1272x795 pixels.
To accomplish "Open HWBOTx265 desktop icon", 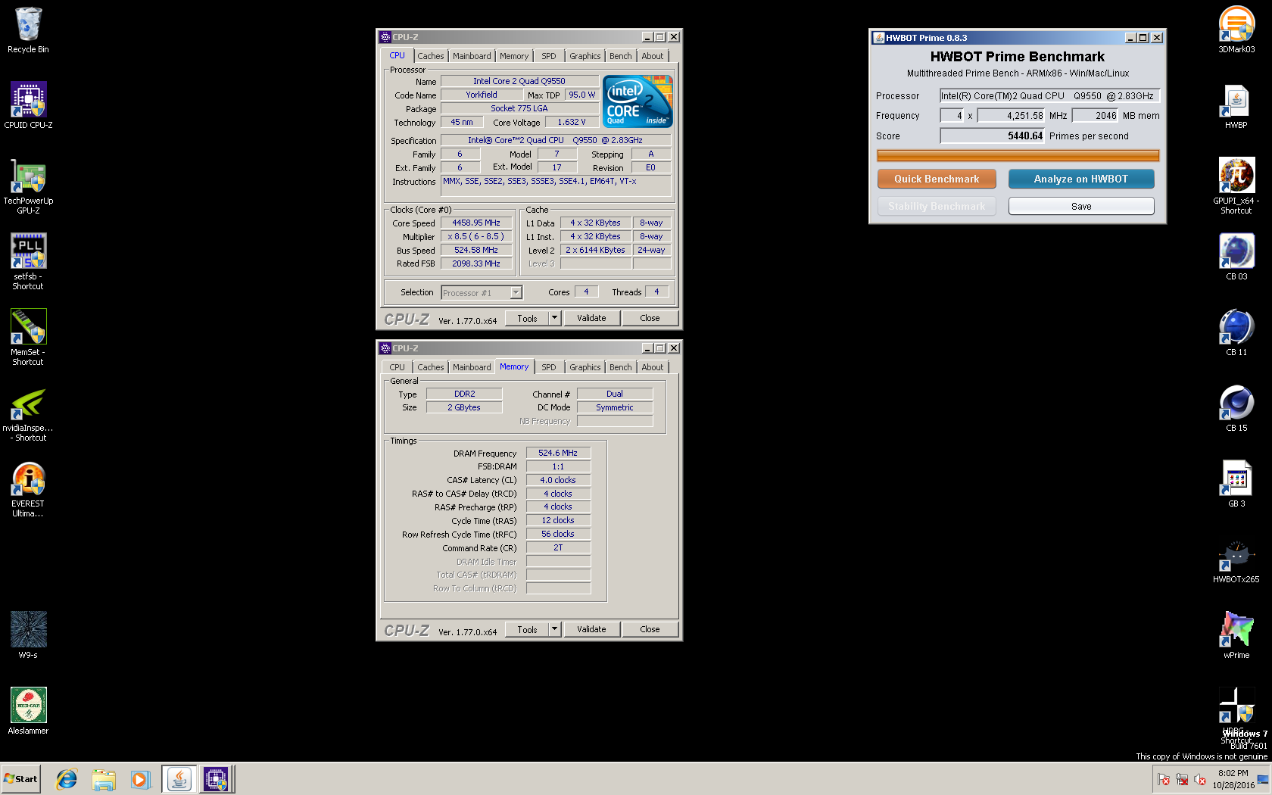I will pyautogui.click(x=1236, y=560).
